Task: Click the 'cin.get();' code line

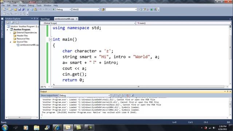Action: point(74,74)
